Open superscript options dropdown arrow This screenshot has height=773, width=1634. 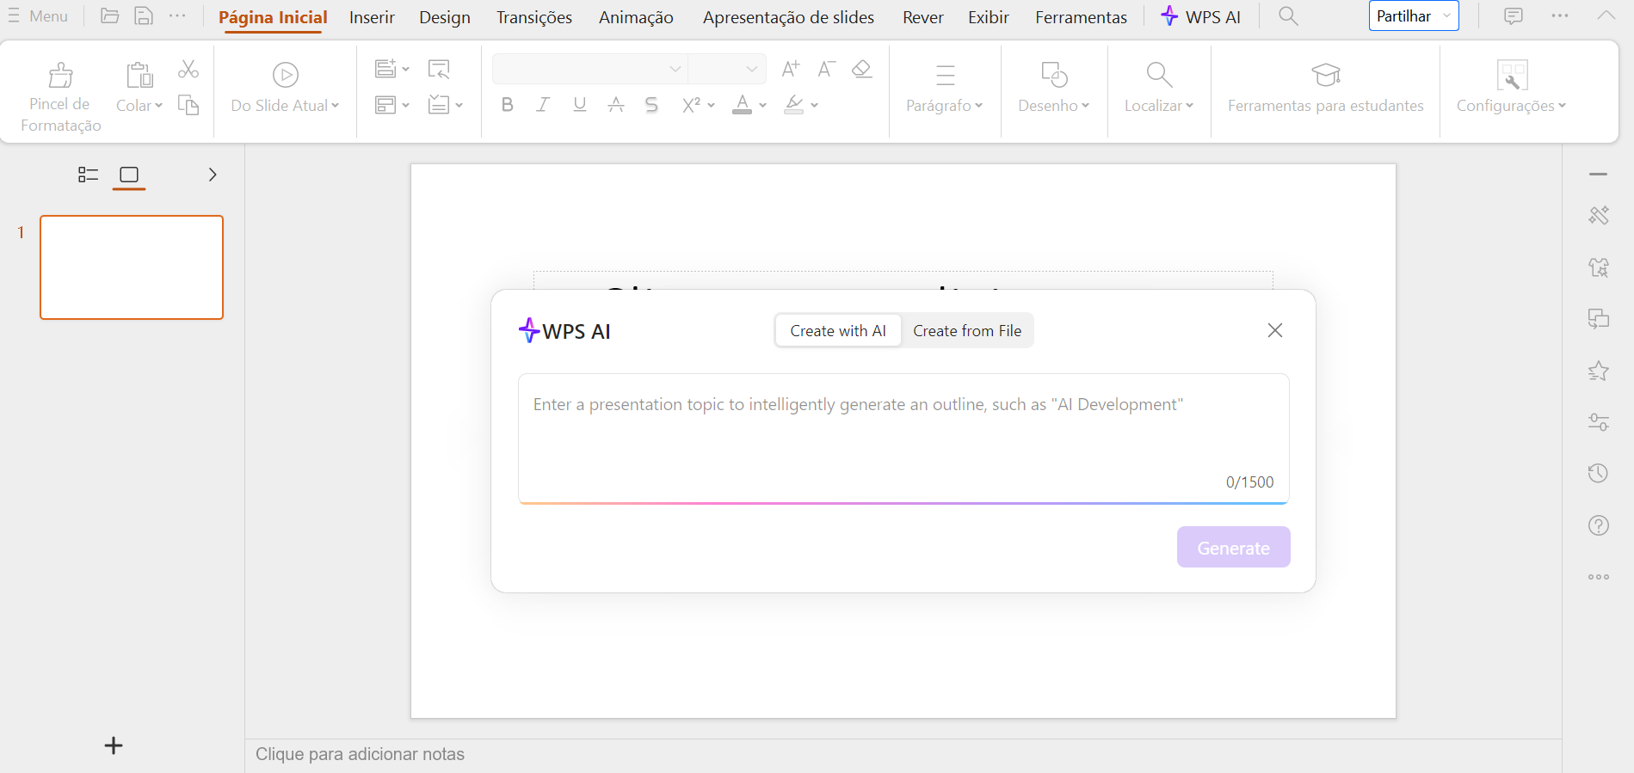712,105
